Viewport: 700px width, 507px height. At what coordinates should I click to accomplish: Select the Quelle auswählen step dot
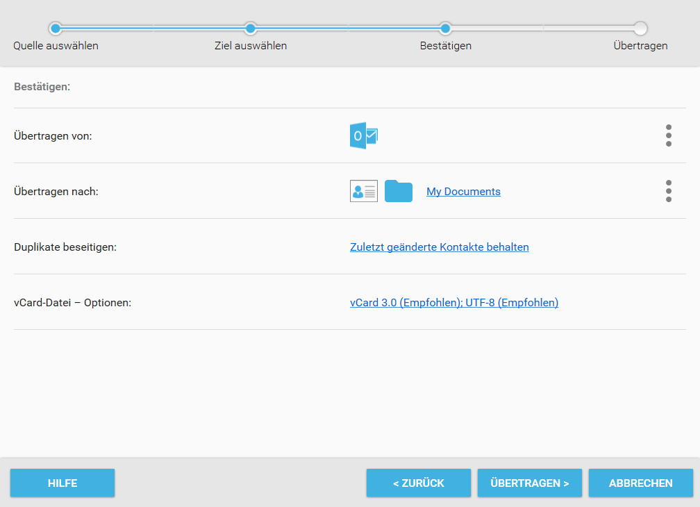pos(56,28)
